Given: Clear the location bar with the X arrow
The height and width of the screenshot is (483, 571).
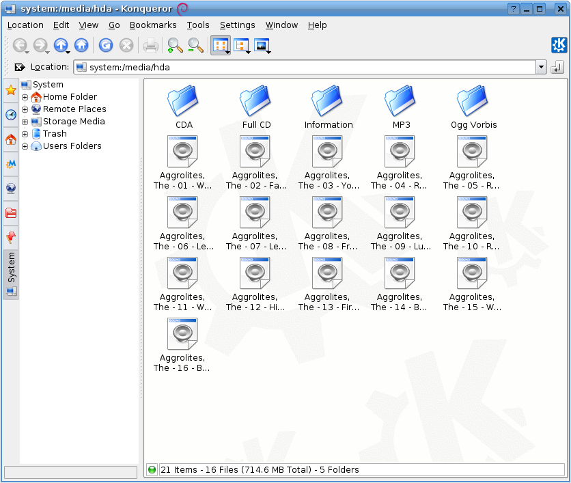Looking at the screenshot, I should click(19, 67).
